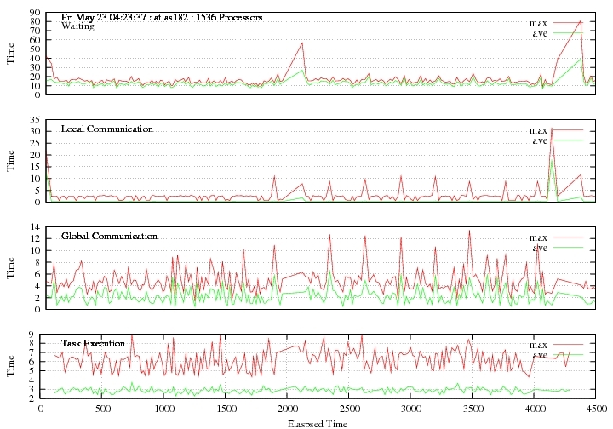The image size is (613, 429).
Task: Click the header text 'Fri May 23 04:23:37 : atlas182 : 1536 Processors'
Action: [x=162, y=18]
